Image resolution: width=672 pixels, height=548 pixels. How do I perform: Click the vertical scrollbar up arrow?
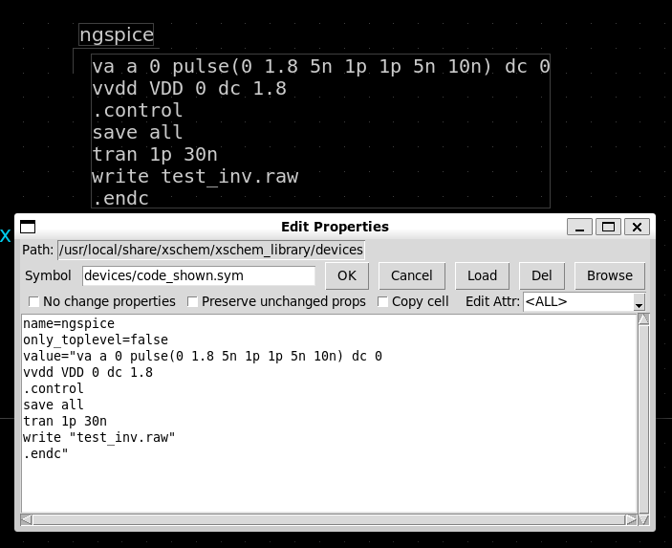coord(643,320)
